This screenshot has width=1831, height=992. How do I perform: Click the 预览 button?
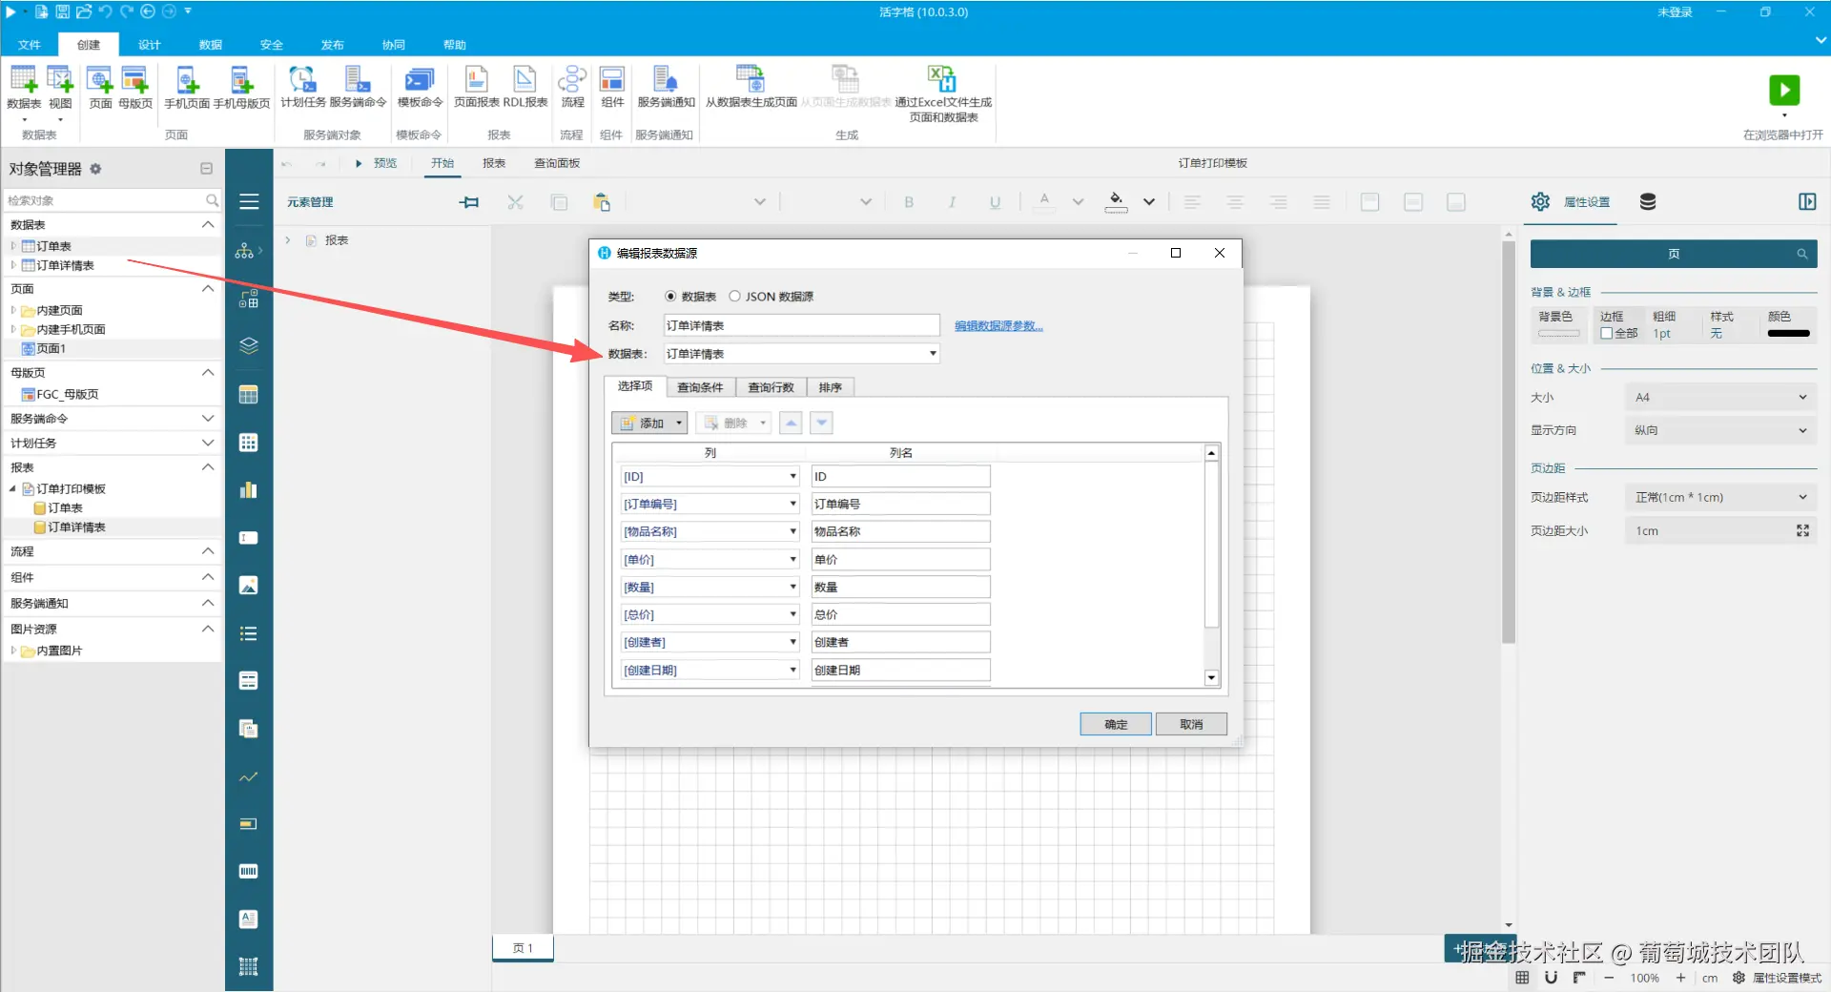pyautogui.click(x=377, y=163)
